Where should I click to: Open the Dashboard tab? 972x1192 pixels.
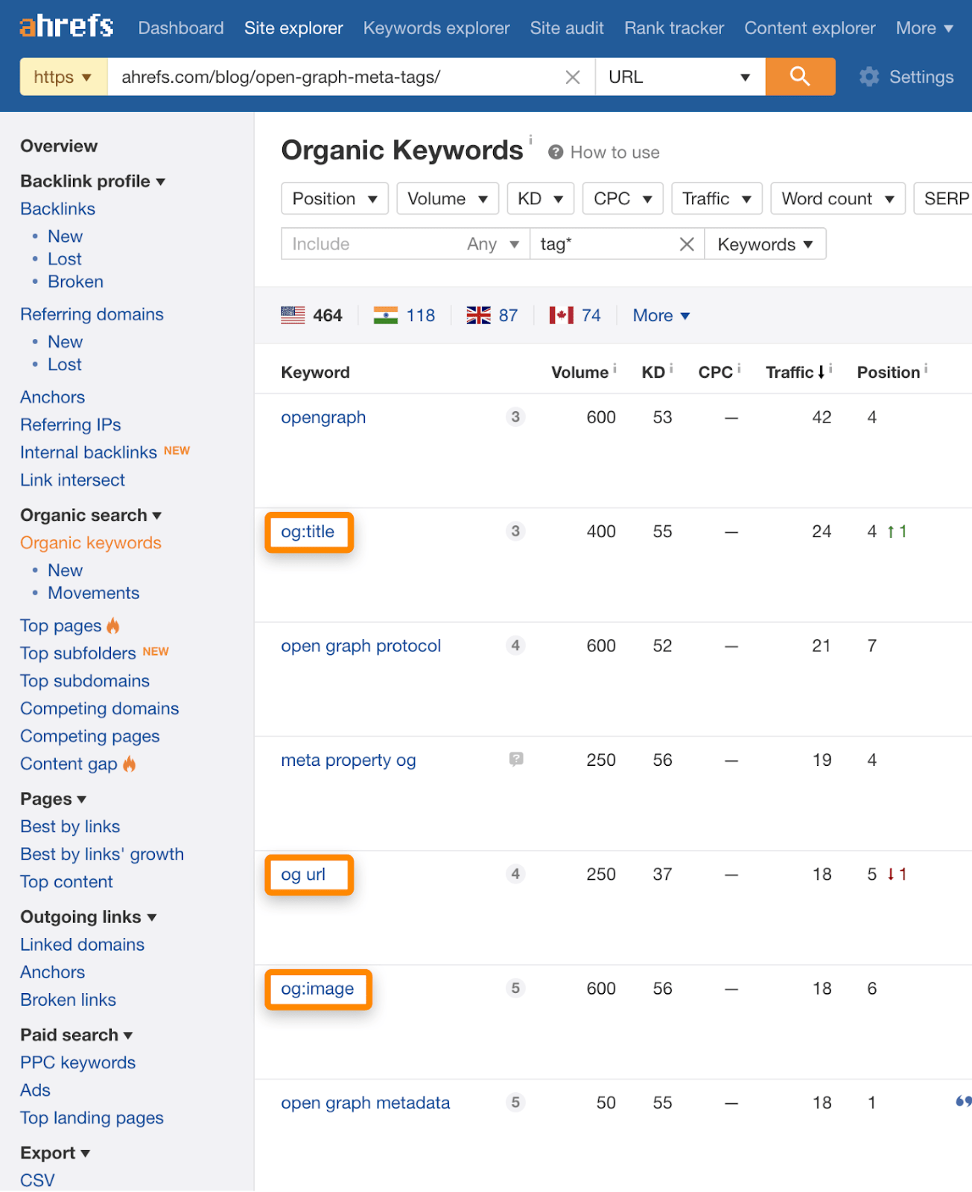[x=181, y=28]
